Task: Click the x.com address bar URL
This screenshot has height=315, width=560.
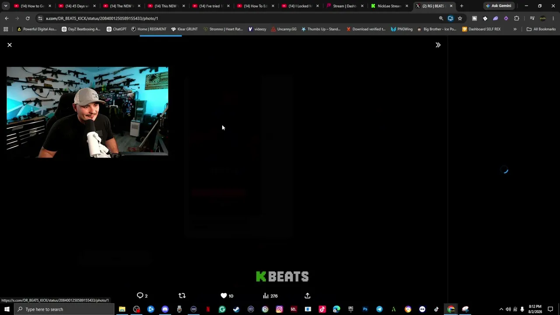Action: 102,18
